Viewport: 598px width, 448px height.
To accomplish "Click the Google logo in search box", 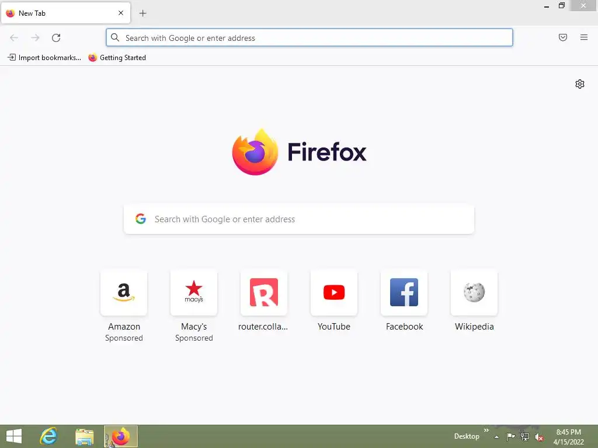I will tap(141, 219).
